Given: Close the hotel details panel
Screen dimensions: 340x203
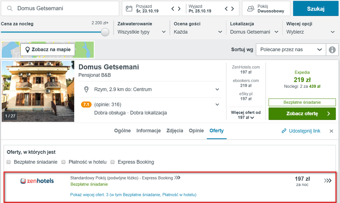Looking at the screenshot, I should 331,131.
